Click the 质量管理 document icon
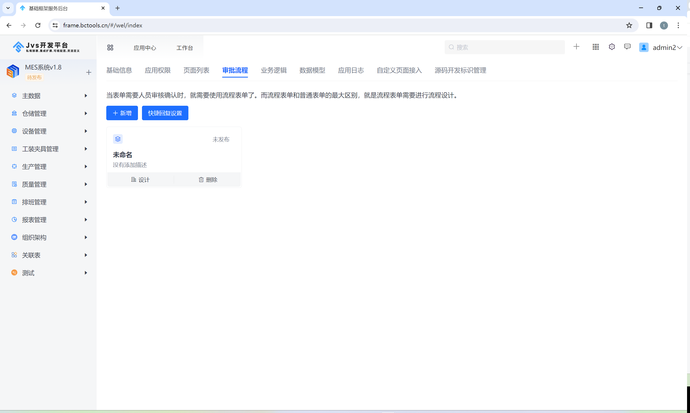 click(14, 184)
